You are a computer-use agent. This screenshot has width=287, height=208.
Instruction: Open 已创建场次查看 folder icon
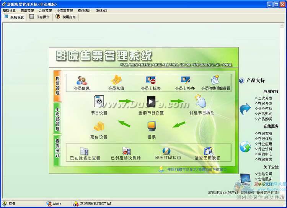coord(84,151)
